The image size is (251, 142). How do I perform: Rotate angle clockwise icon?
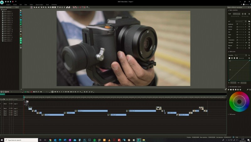(x=245, y=14)
